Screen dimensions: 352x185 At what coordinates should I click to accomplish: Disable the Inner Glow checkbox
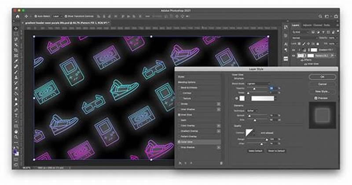point(179,115)
